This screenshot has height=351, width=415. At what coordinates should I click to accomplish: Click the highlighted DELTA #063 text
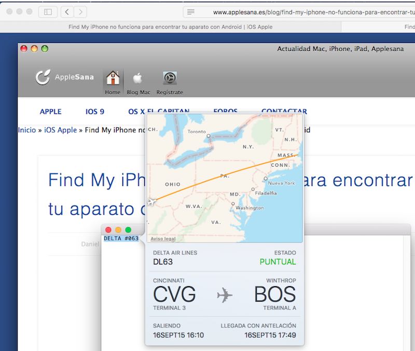[x=121, y=238]
